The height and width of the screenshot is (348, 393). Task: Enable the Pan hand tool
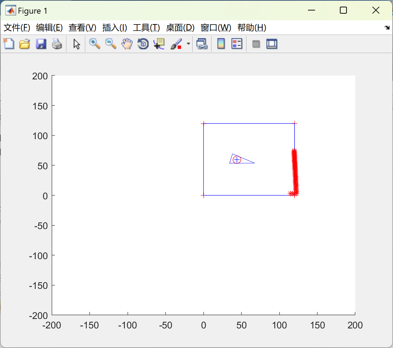127,44
